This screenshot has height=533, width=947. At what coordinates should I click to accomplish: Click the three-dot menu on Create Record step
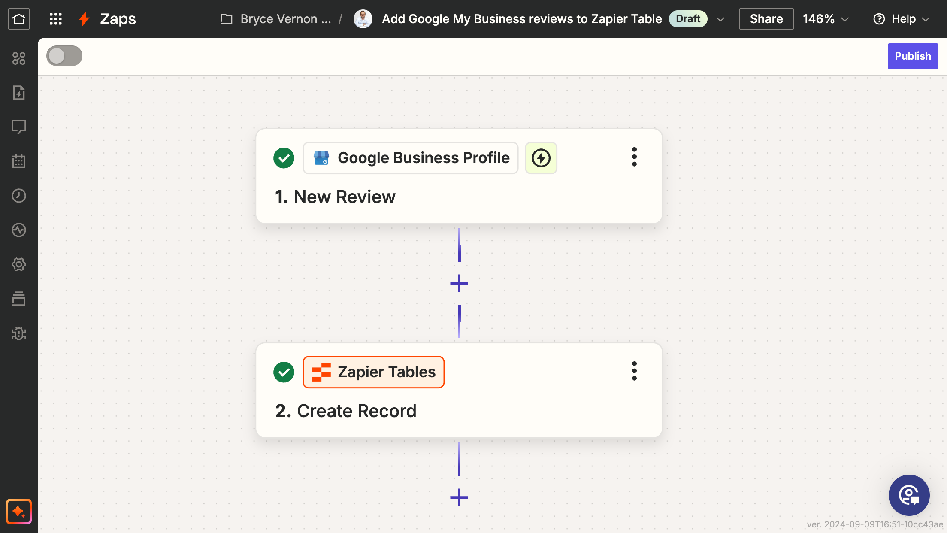pos(633,372)
